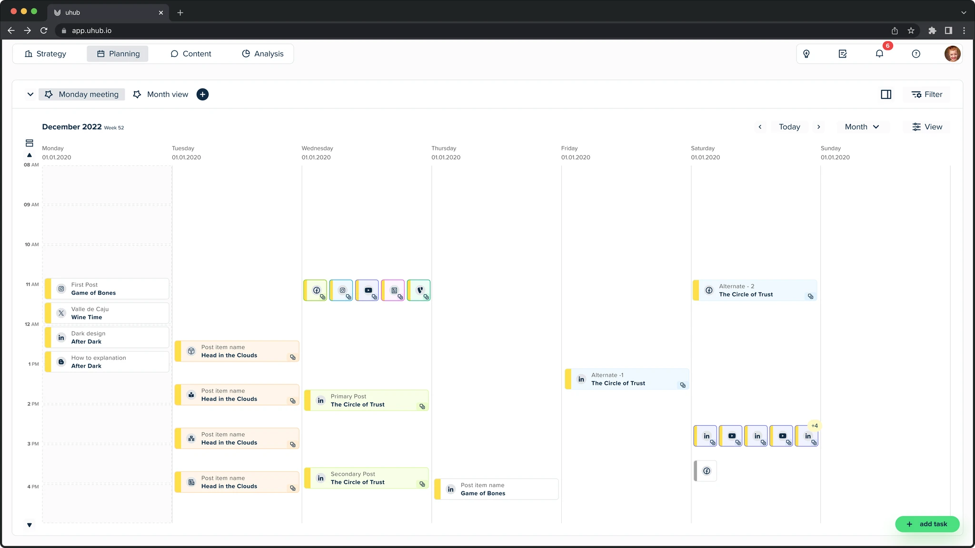Viewport: 975px width, 548px height.
Task: Open the Analysis tab
Action: (263, 54)
